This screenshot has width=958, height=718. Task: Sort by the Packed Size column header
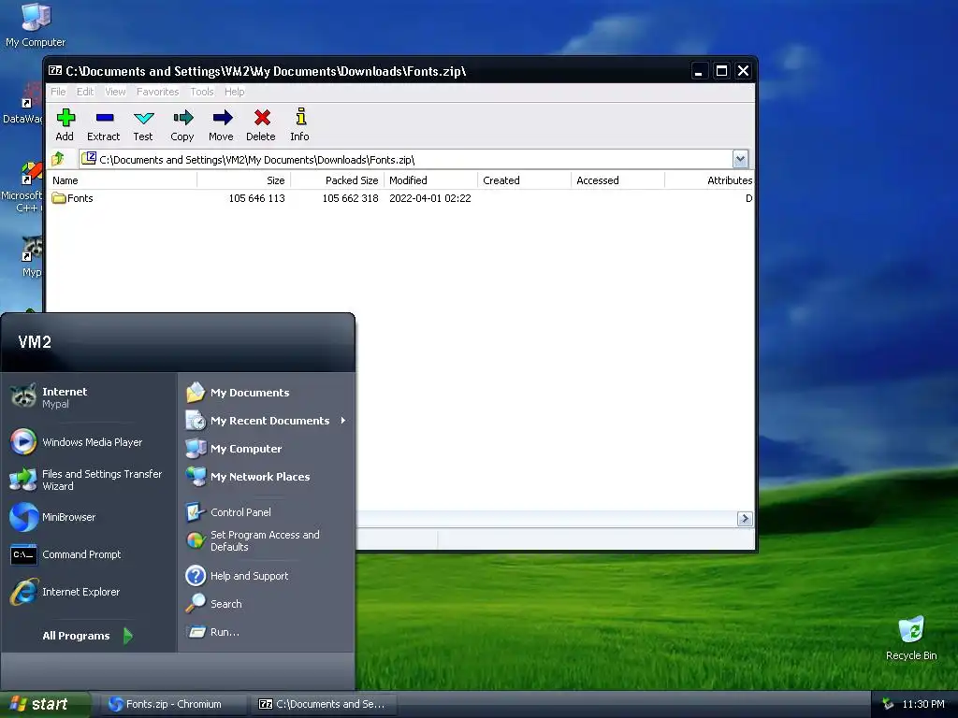337,180
